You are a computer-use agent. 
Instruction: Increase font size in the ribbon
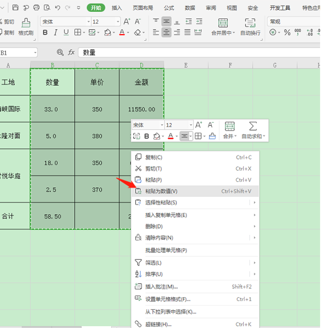tap(127, 21)
